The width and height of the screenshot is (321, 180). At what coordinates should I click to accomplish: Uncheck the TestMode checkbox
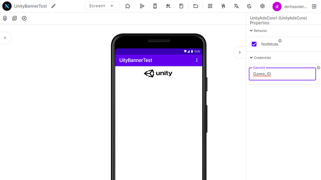tap(254, 44)
